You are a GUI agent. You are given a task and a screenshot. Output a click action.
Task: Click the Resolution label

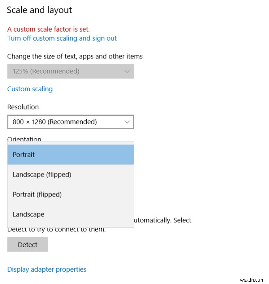(23, 107)
